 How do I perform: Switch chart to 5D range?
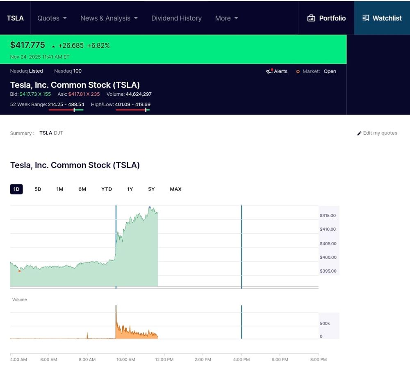click(38, 189)
